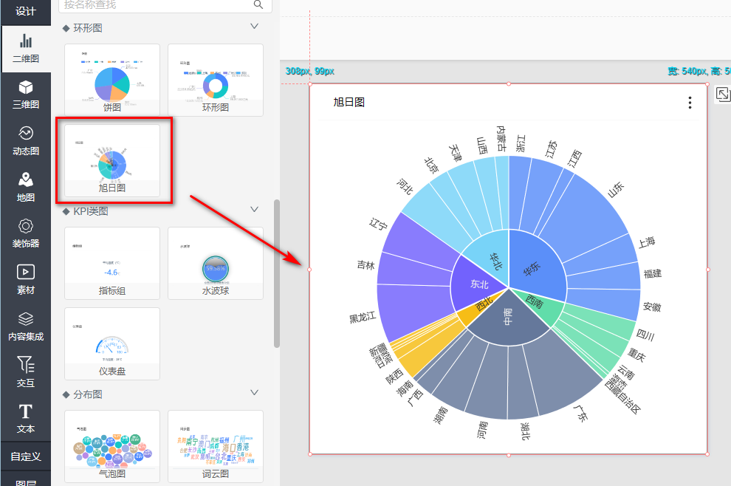Open the 三维图 (3D chart) category

(26, 94)
